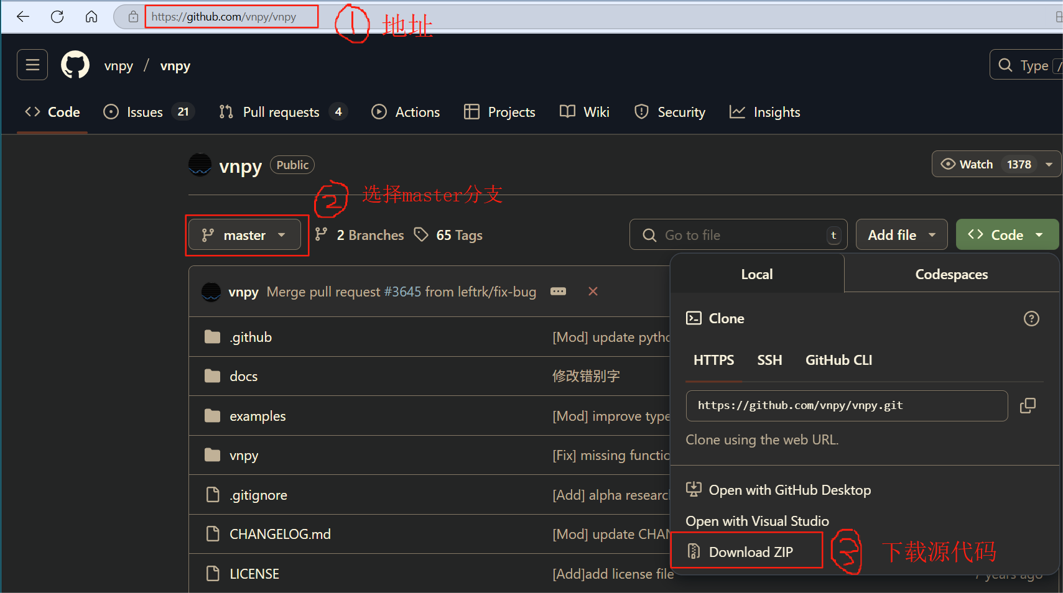Open the Issues tab
This screenshot has width=1063, height=593.
pyautogui.click(x=149, y=112)
